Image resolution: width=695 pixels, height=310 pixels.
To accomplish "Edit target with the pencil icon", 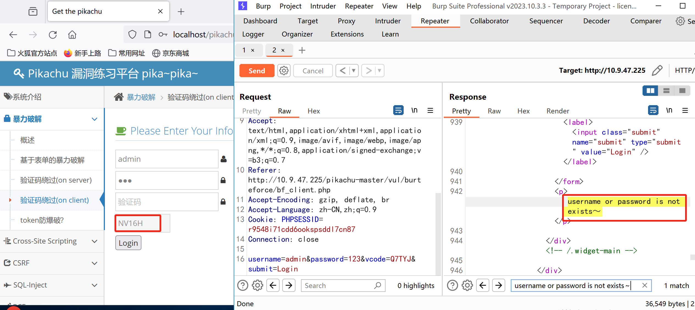I will click(x=657, y=71).
